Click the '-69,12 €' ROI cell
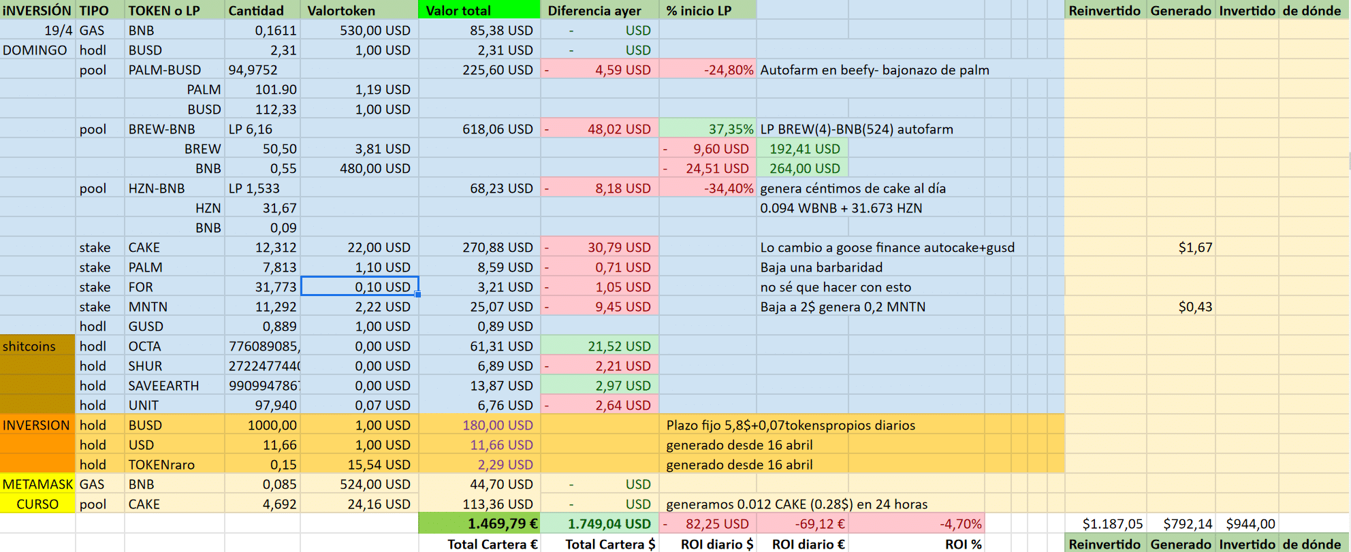 (x=802, y=523)
